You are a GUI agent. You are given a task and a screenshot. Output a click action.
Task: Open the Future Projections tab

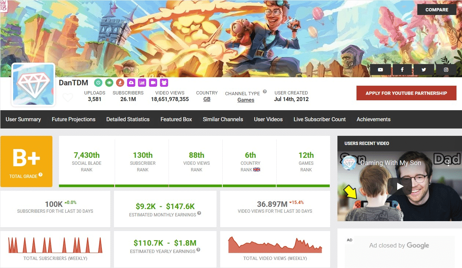[x=74, y=119]
